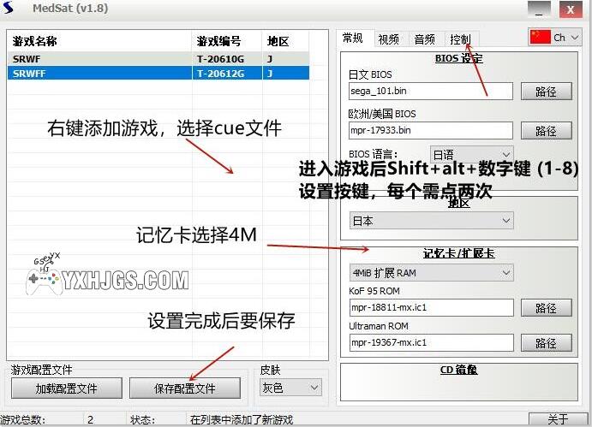Viewport: 592px width, 427px height.
Task: Close the MedSat window
Action: (571, 9)
